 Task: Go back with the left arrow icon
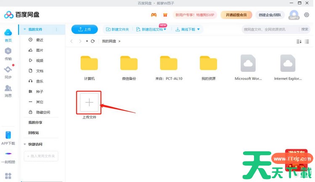point(71,41)
